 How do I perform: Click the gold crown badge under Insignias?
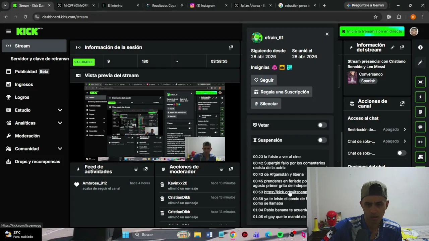[x=282, y=67]
